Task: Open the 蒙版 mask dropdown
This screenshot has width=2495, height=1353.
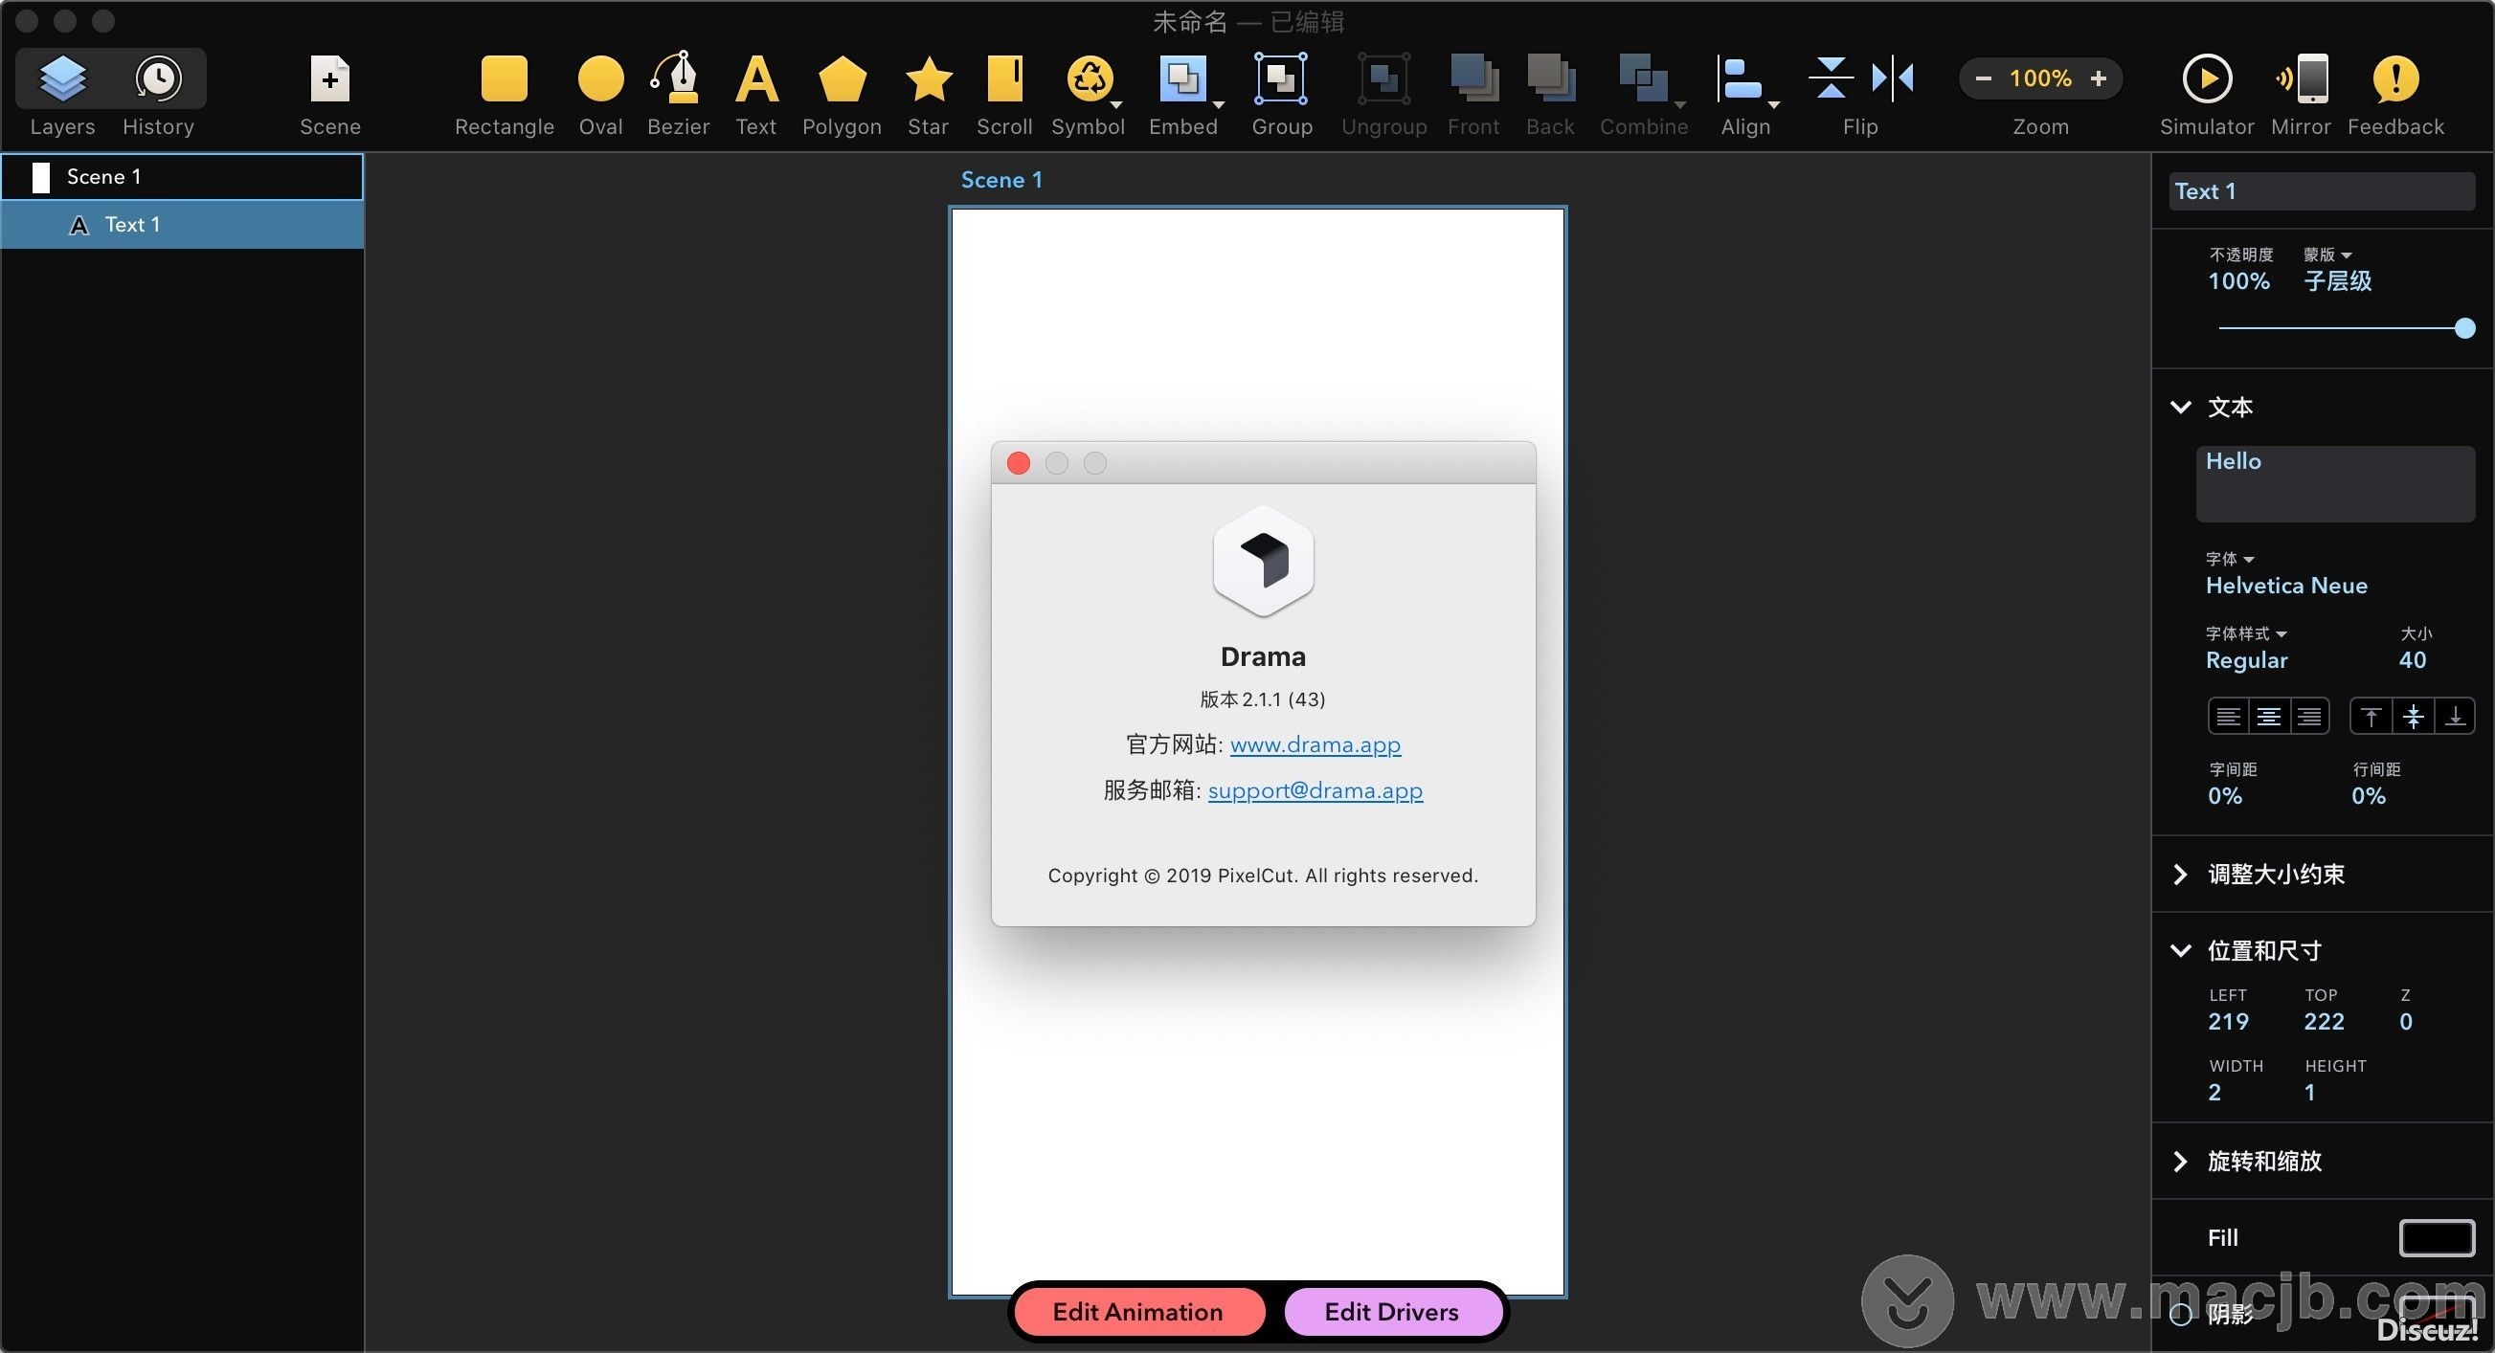Action: [x=2327, y=255]
